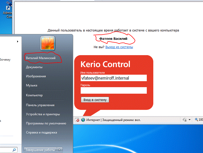Click the Выход из системы link
This screenshot has width=203, height=153.
[x=119, y=47]
